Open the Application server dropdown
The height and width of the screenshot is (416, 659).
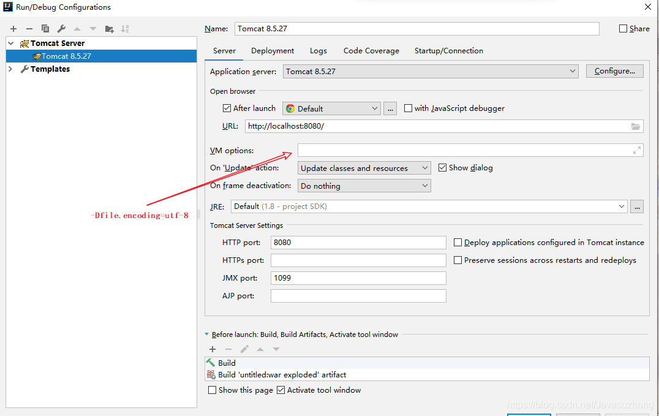(x=431, y=72)
